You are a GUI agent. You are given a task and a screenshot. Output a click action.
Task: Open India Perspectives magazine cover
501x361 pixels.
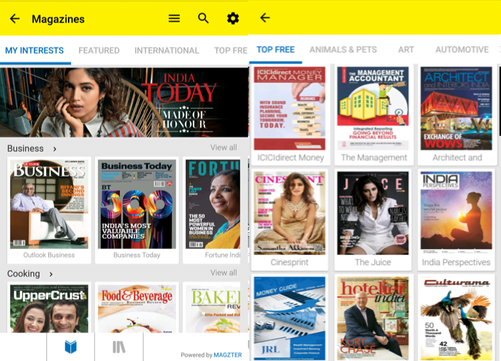[x=456, y=213]
